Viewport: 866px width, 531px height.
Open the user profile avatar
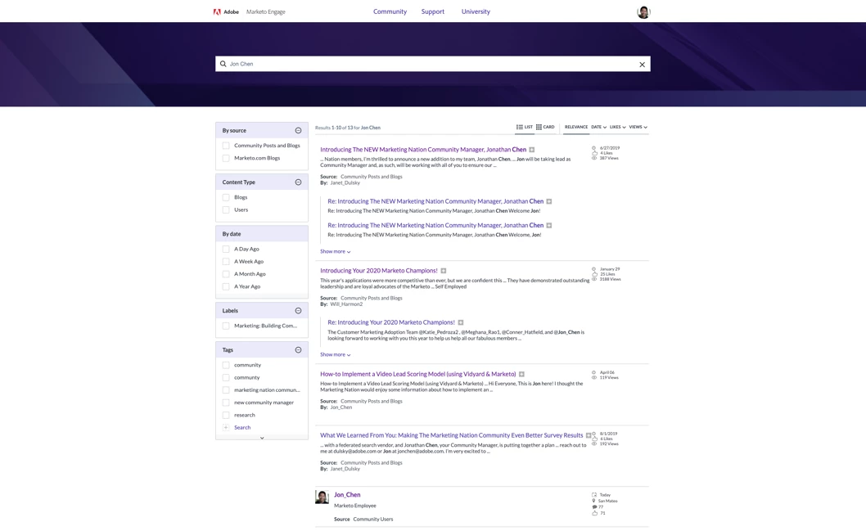[643, 12]
